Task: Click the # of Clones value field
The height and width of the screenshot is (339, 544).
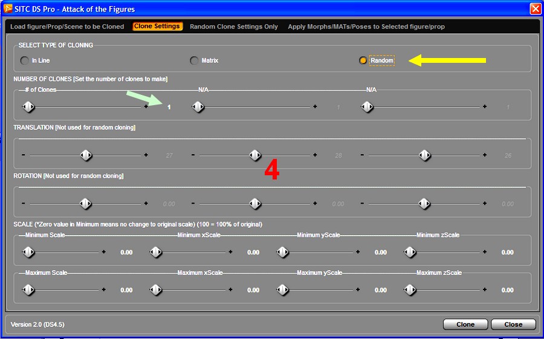Action: pos(169,107)
